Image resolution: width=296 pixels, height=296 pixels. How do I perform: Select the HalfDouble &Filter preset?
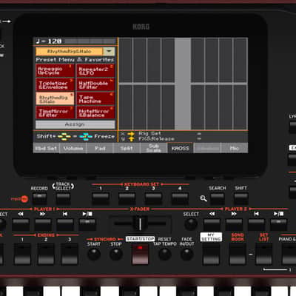pyautogui.click(x=95, y=84)
